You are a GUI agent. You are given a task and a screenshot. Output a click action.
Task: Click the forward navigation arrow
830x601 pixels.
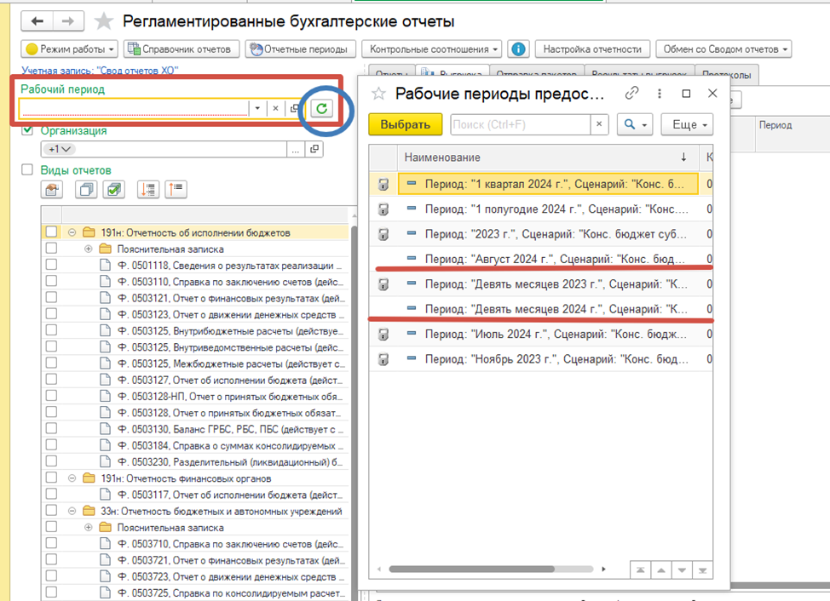click(68, 21)
